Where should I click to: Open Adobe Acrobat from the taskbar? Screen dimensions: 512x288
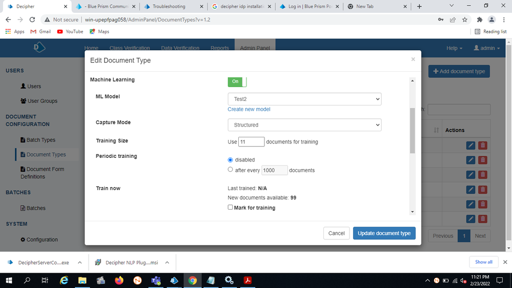(x=248, y=280)
